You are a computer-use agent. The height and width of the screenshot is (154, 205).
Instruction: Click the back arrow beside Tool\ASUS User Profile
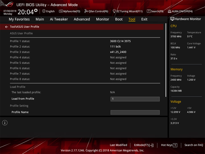(7, 27)
